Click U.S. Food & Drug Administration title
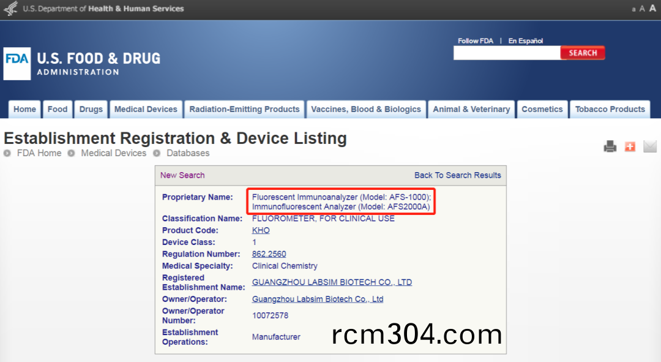 click(99, 64)
